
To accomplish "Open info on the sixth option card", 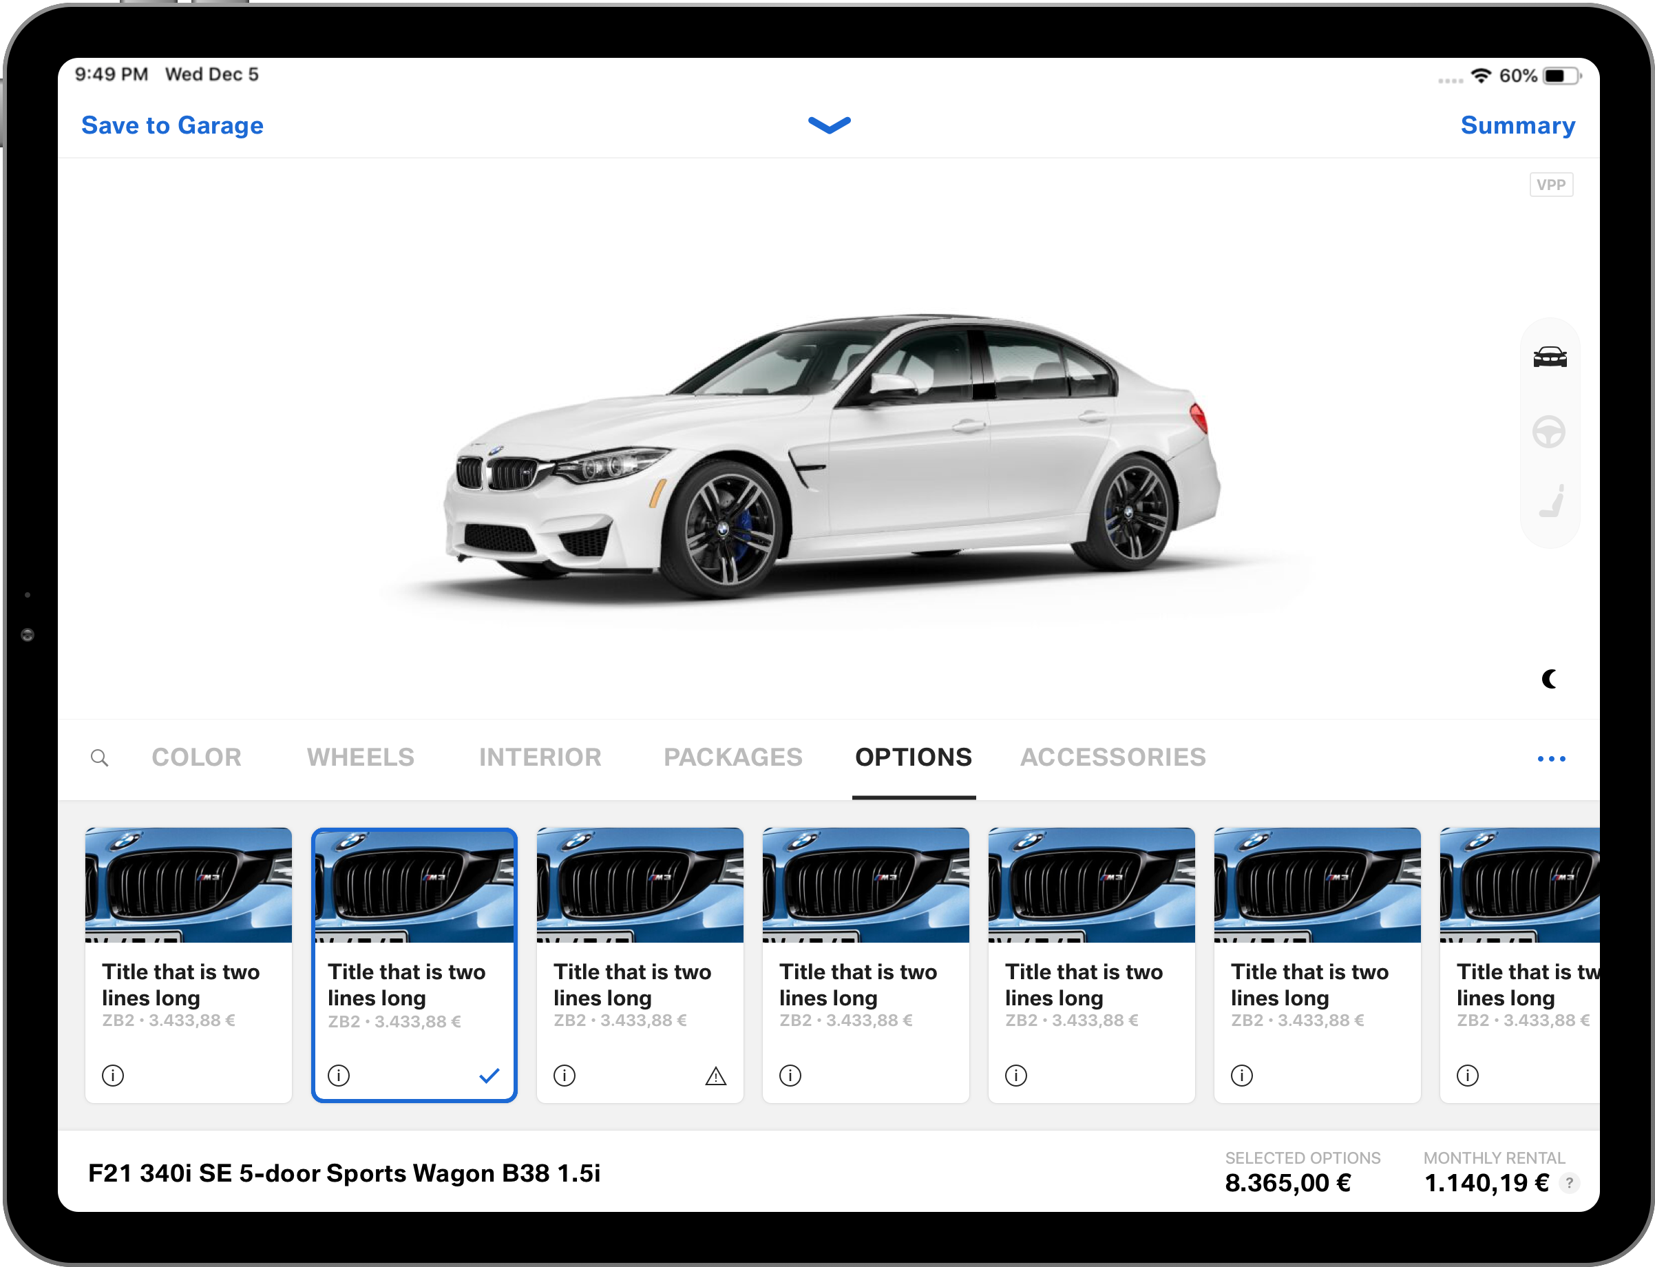I will [x=1241, y=1076].
